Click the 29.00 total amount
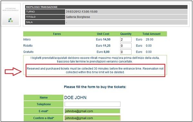 click(150, 40)
